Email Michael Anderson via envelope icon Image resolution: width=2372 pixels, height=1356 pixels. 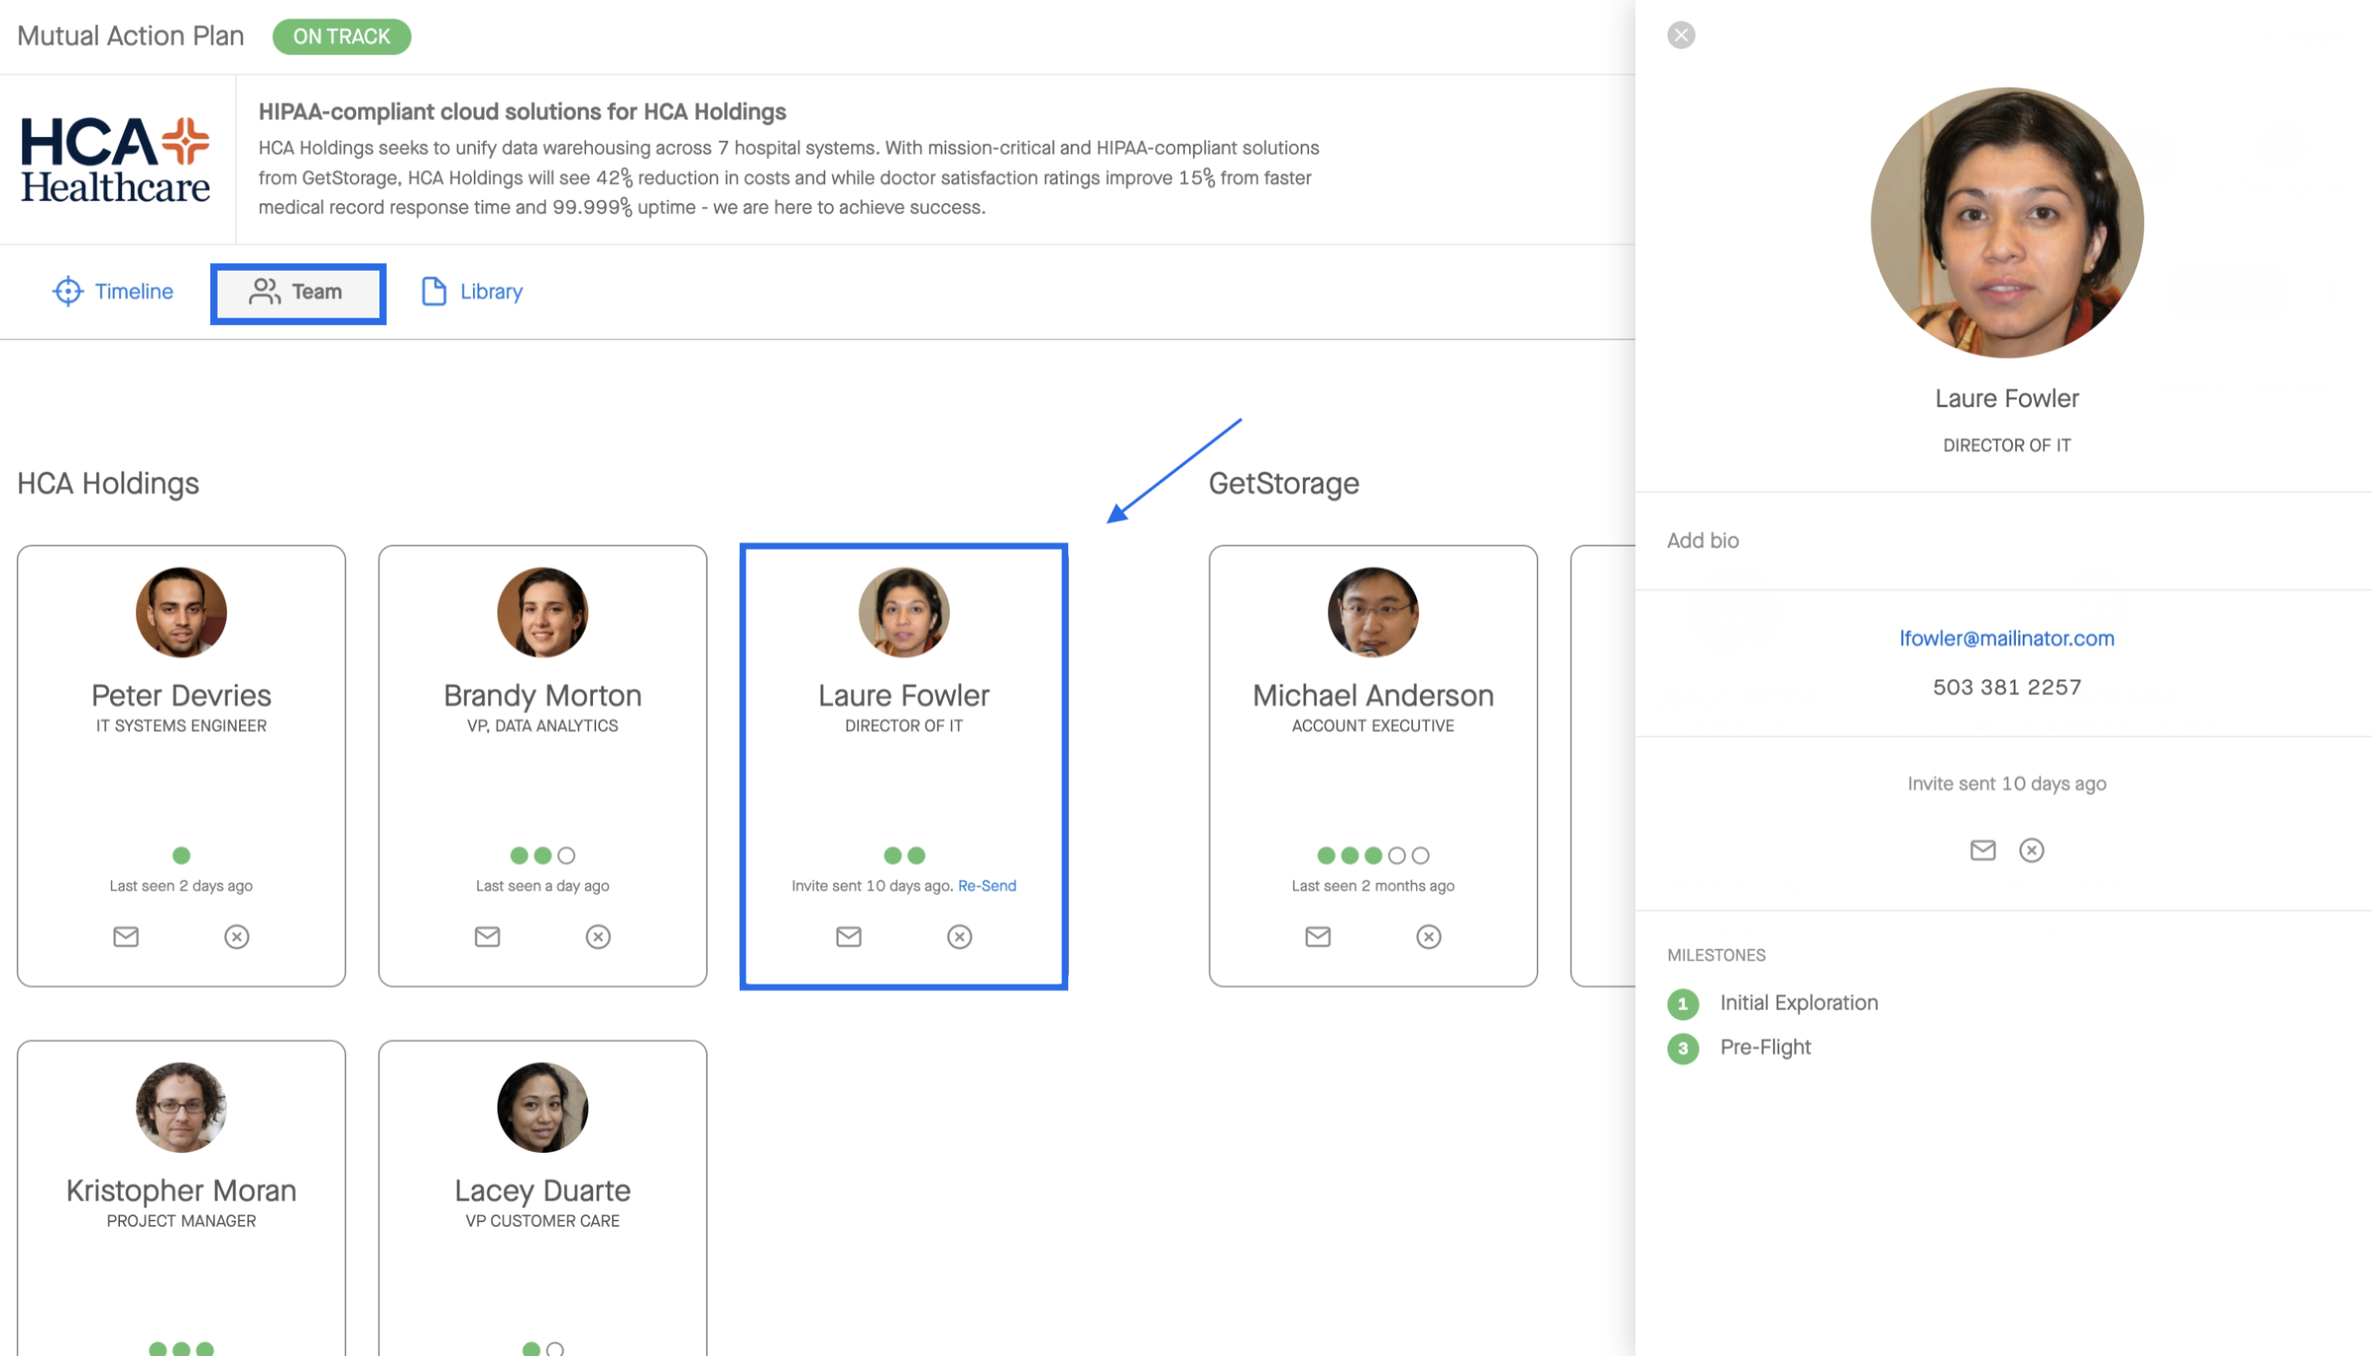1318,936
